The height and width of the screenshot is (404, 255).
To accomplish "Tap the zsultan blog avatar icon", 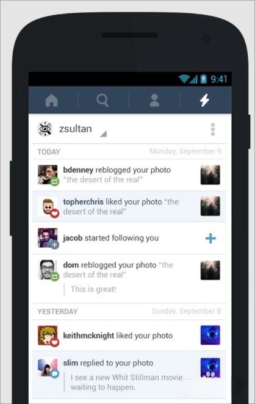I will tap(45, 129).
